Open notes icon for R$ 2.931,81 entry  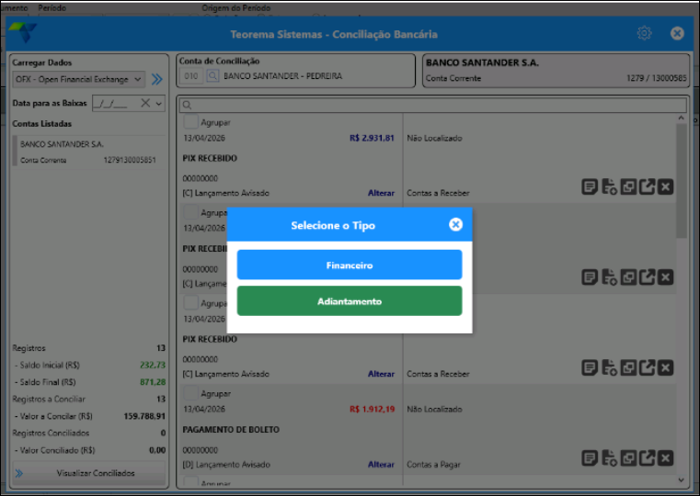pos(590,186)
